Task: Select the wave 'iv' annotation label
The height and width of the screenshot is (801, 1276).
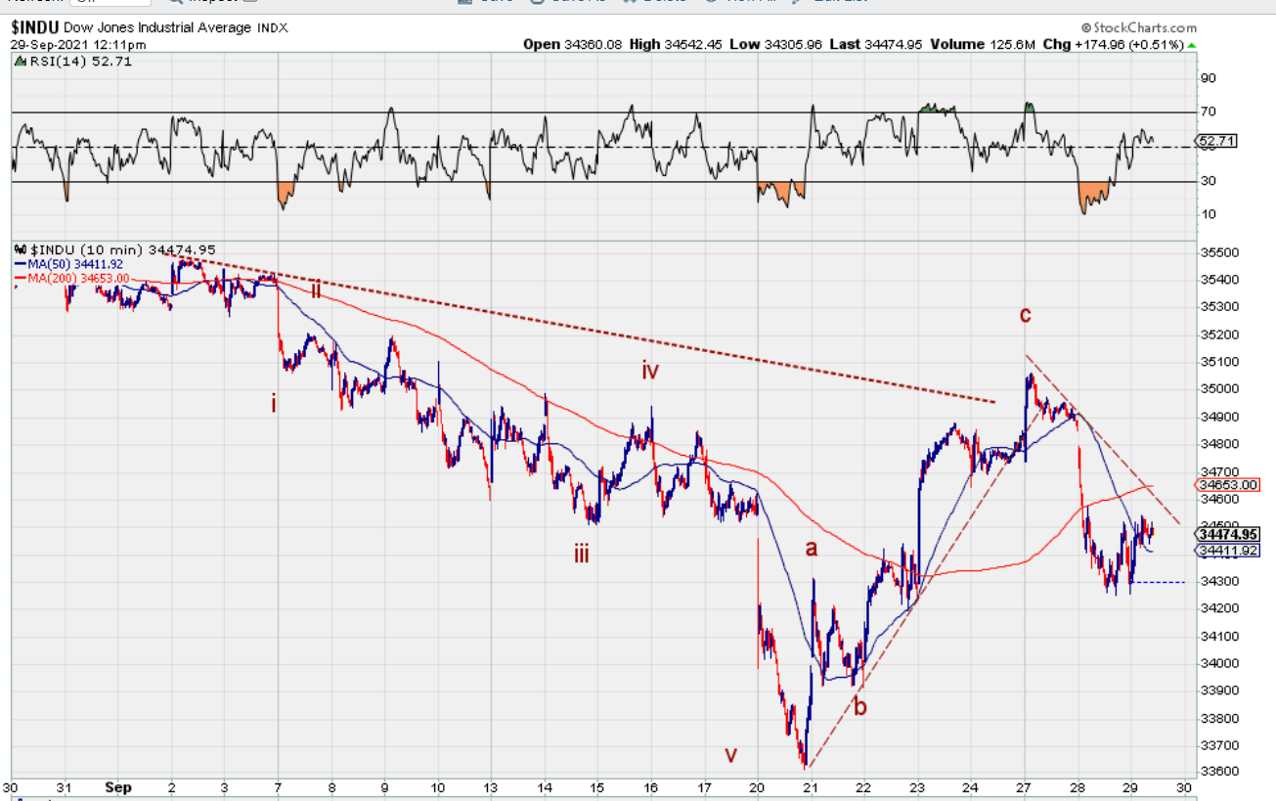Action: [x=650, y=371]
